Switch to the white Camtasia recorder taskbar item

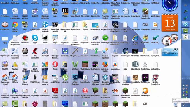[185, 37]
